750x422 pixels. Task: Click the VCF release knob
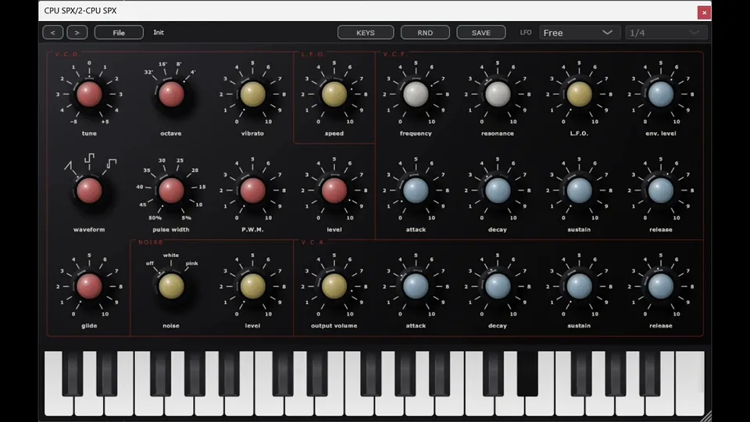[661, 190]
